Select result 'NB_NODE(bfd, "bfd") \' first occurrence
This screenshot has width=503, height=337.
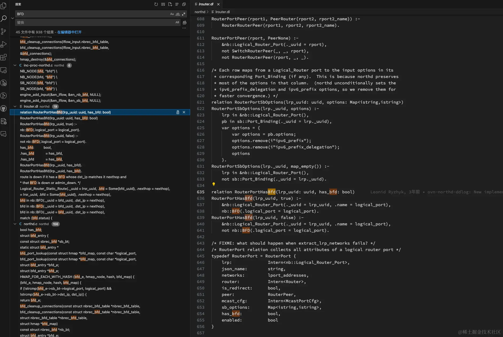click(x=39, y=71)
